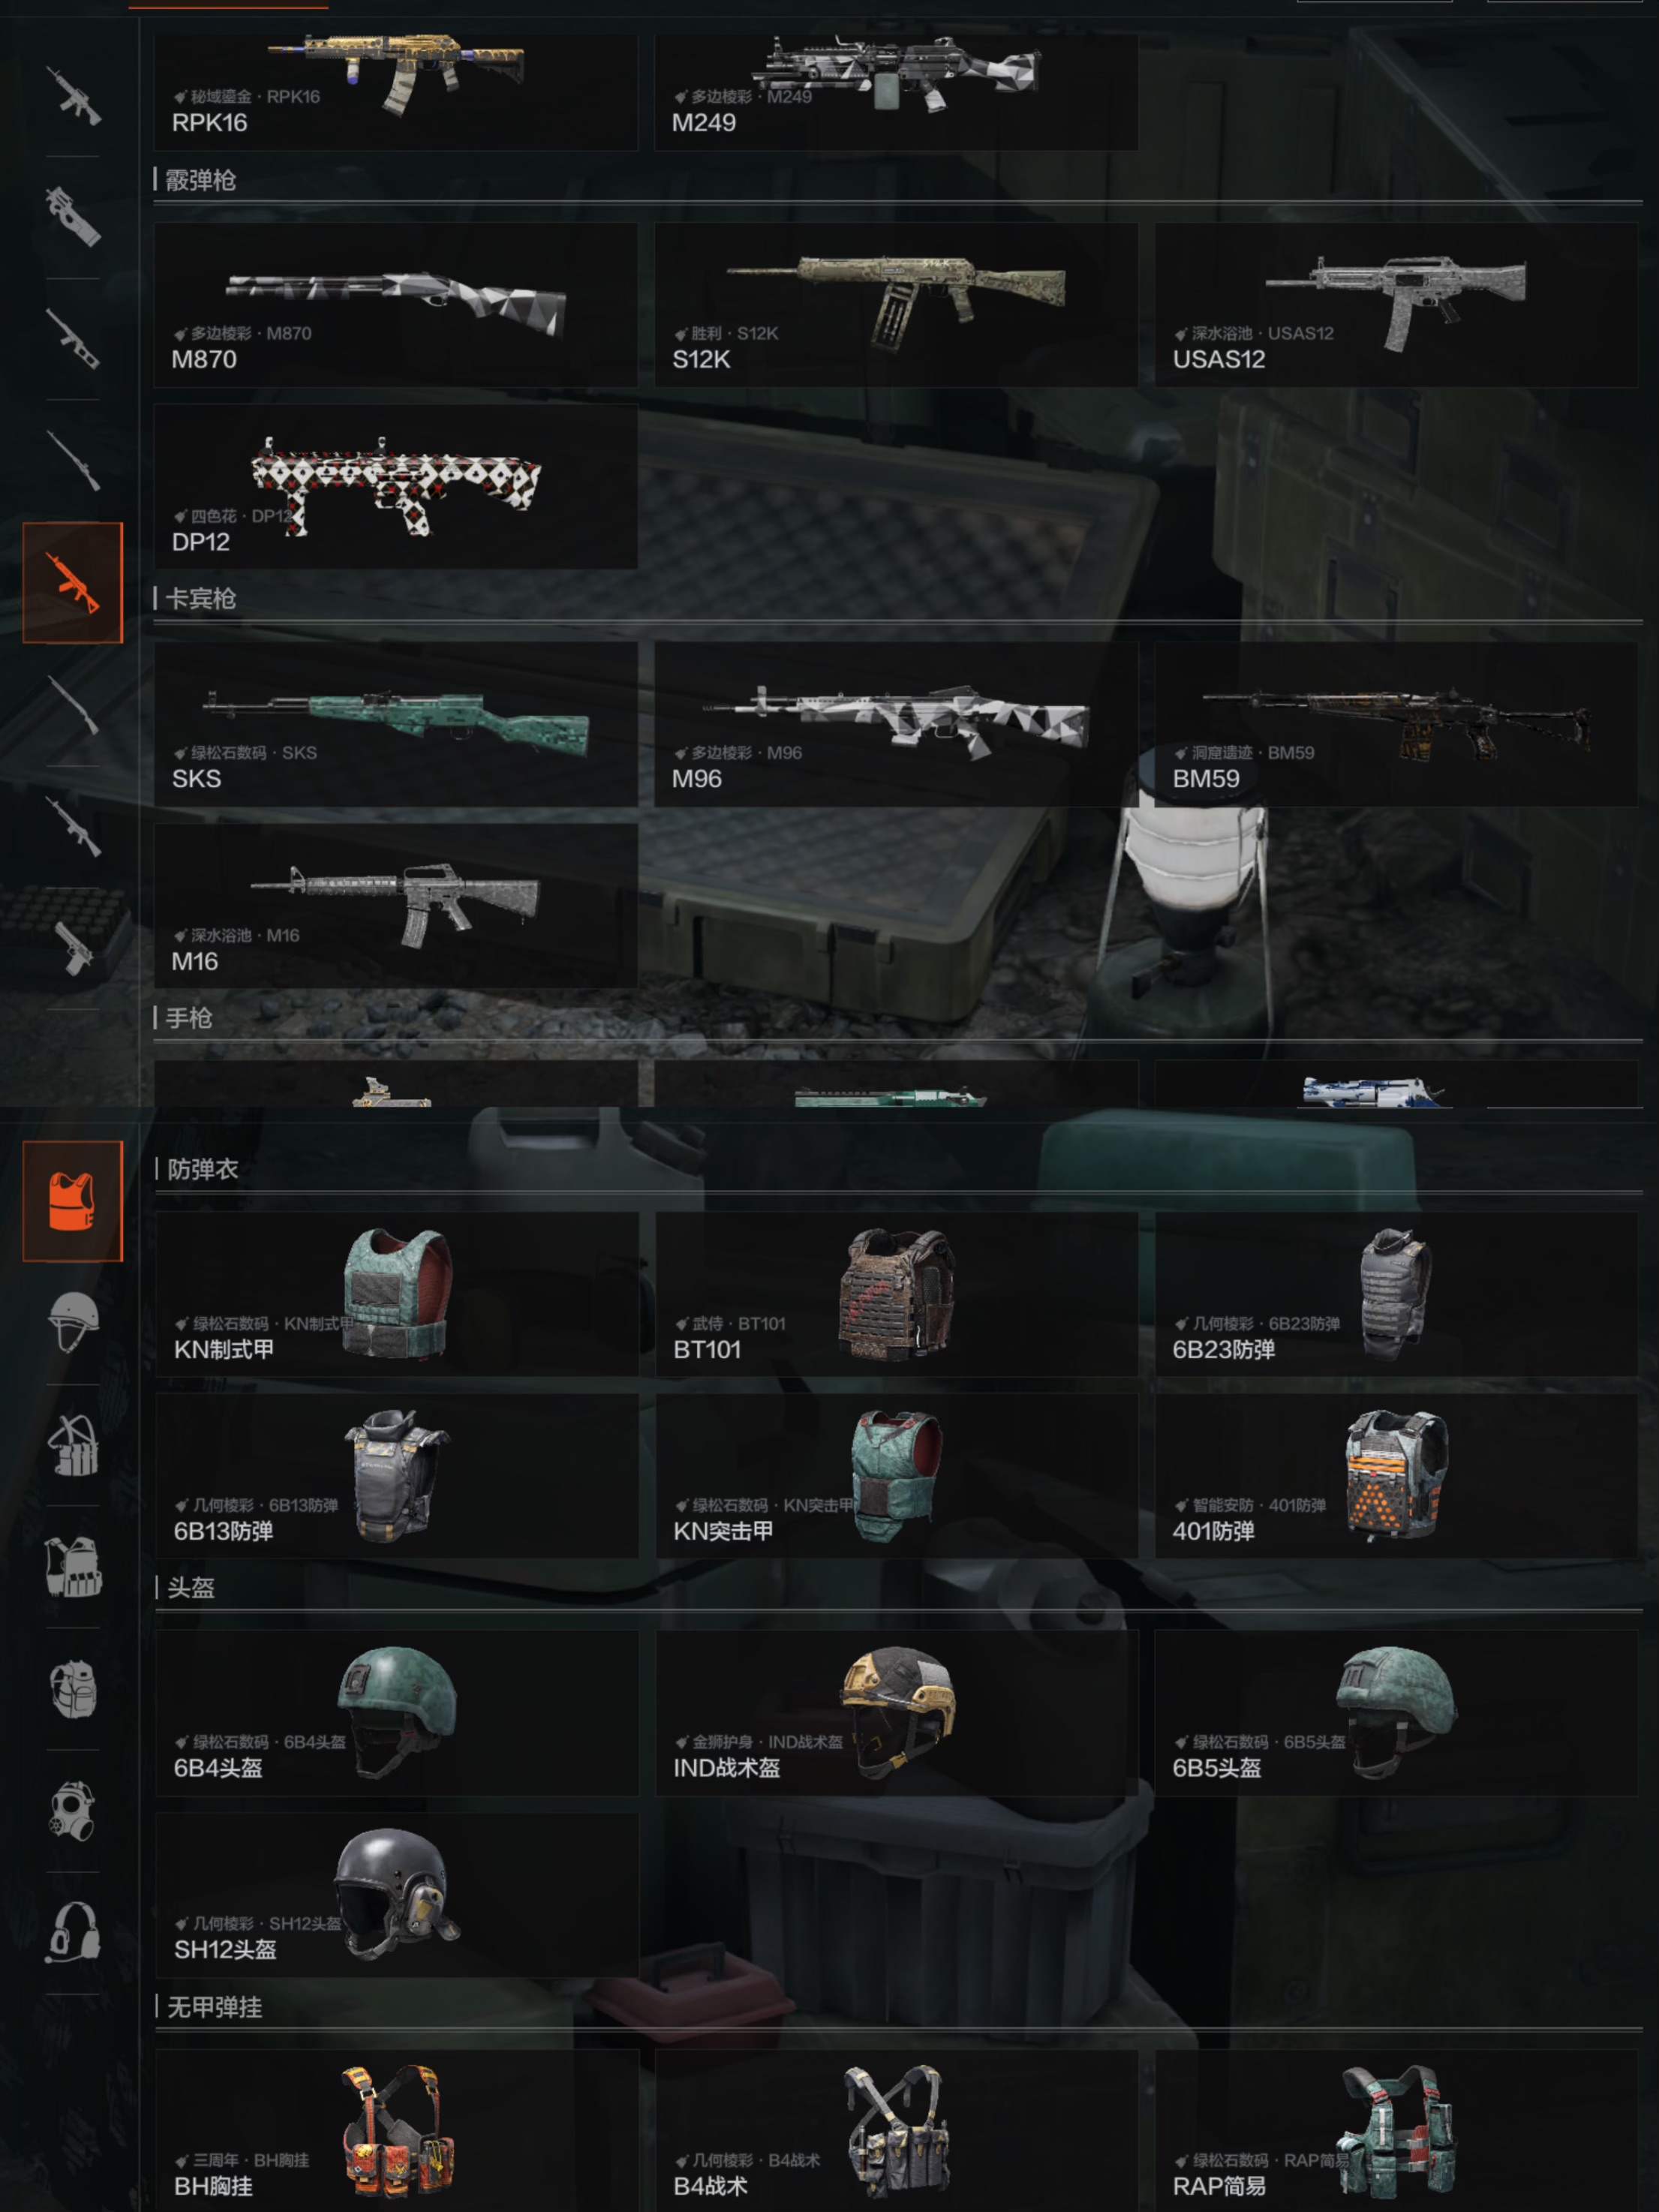1659x2212 pixels.
Task: Choose the DP12 four-suit pattern shotgun
Action: [x=396, y=487]
